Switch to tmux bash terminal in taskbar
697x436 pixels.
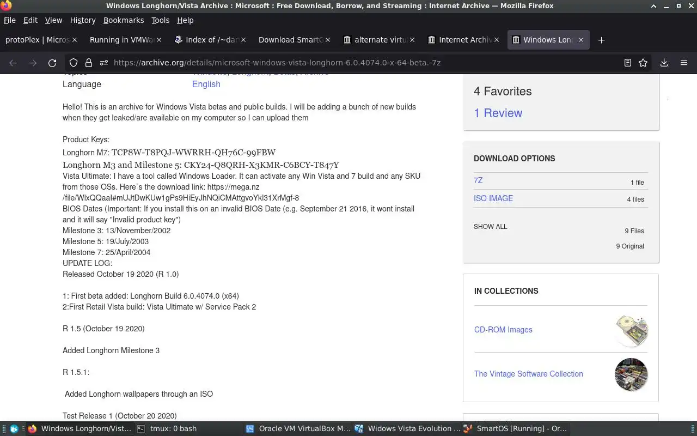[x=188, y=428]
